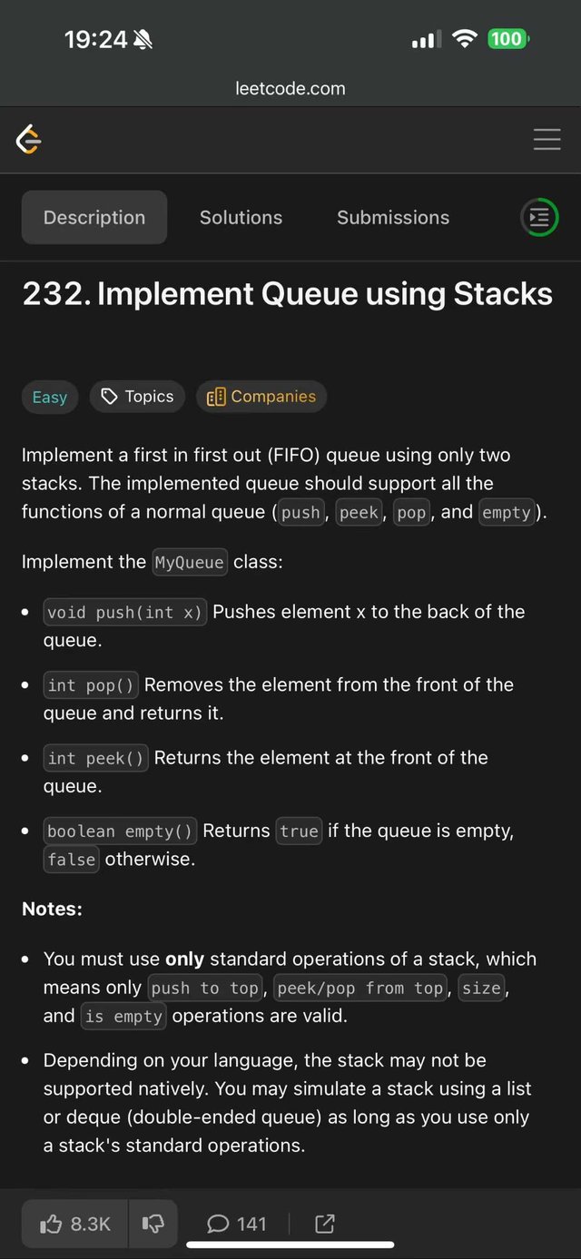Tap the 141 comments count

point(251,1224)
